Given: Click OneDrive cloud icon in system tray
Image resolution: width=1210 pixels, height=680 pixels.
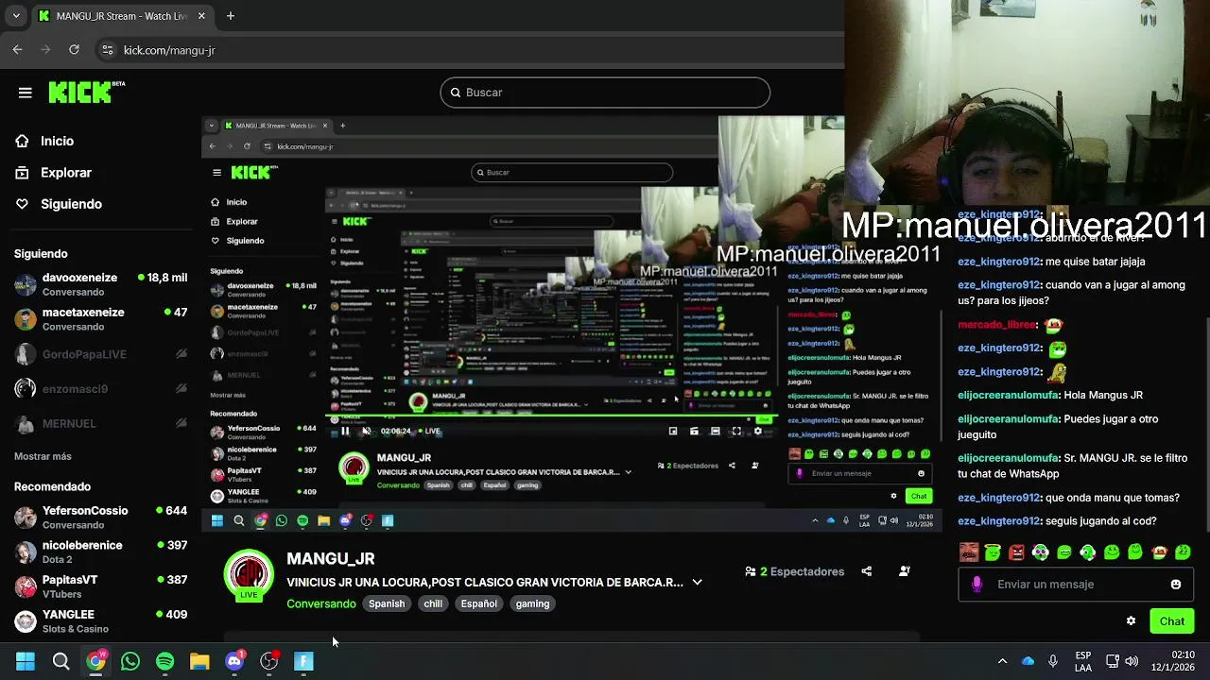Looking at the screenshot, I should 1028,661.
